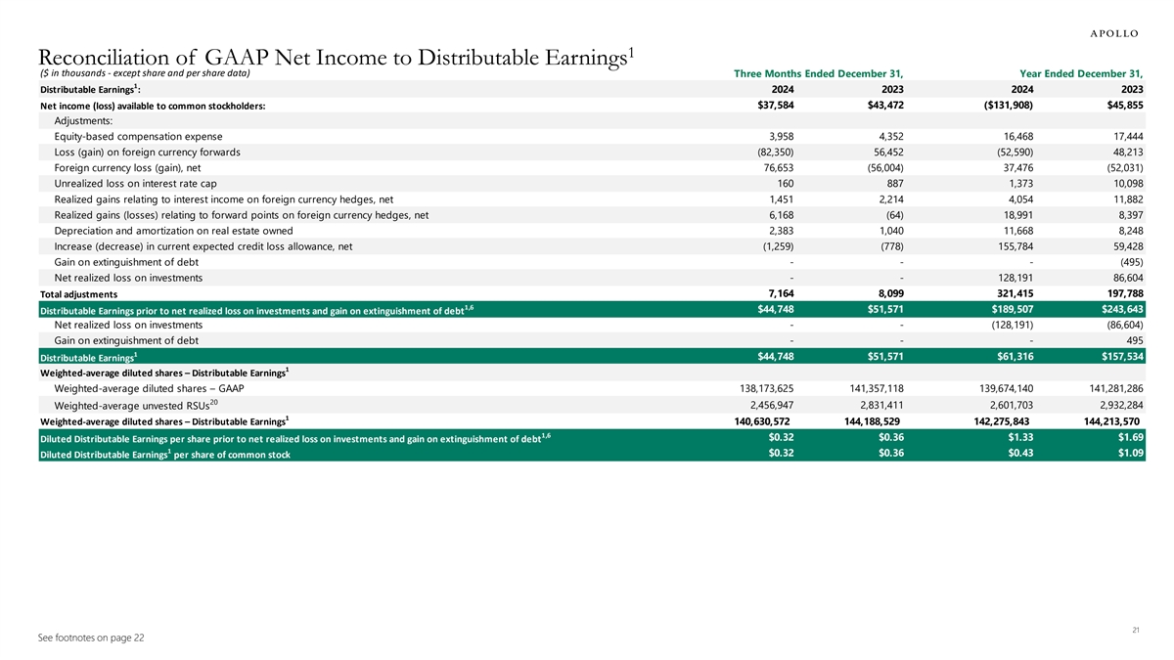The width and height of the screenshot is (1174, 660).
Task: Click the $37,584 net income value
Action: [787, 105]
